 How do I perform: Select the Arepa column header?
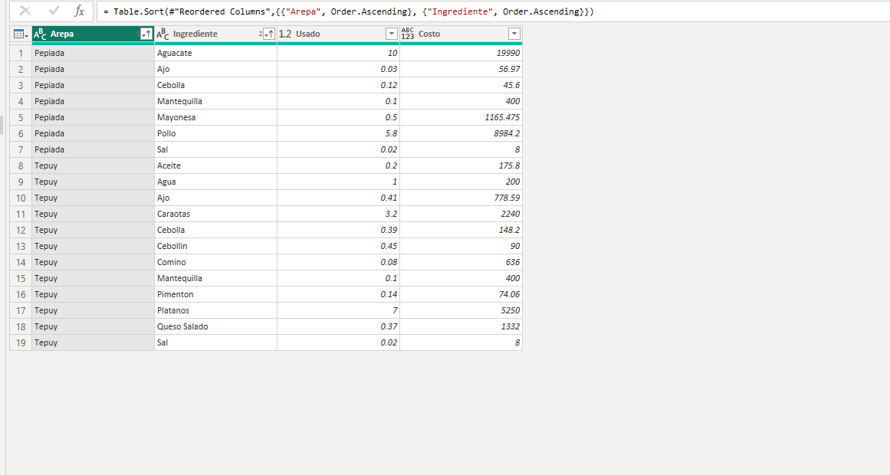pos(93,34)
